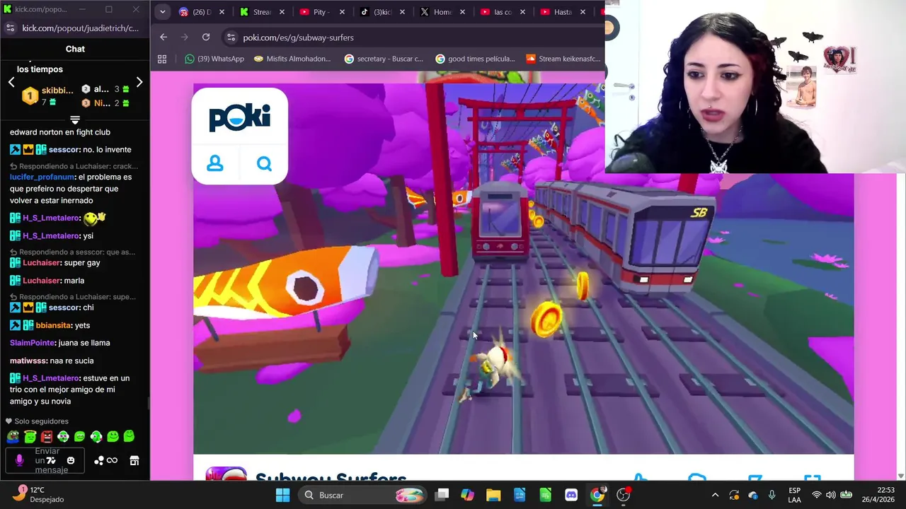Click the site info icon in address bar
This screenshot has height=509, width=906.
[x=230, y=37]
